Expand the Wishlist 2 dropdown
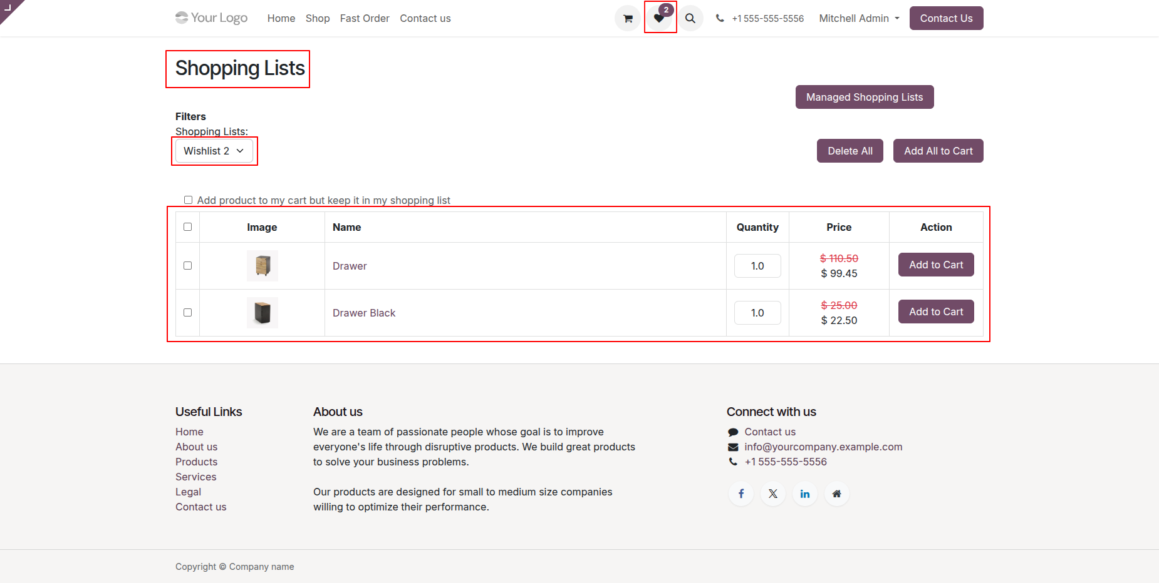This screenshot has width=1159, height=583. pos(214,151)
